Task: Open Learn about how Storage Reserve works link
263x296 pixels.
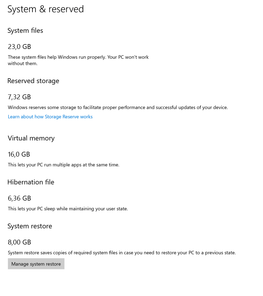Action: 50,117
